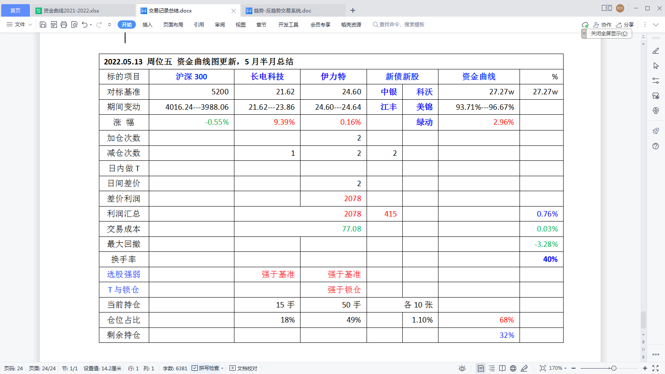Open the 审阅 Review tab
The width and height of the screenshot is (665, 374).
(220, 25)
